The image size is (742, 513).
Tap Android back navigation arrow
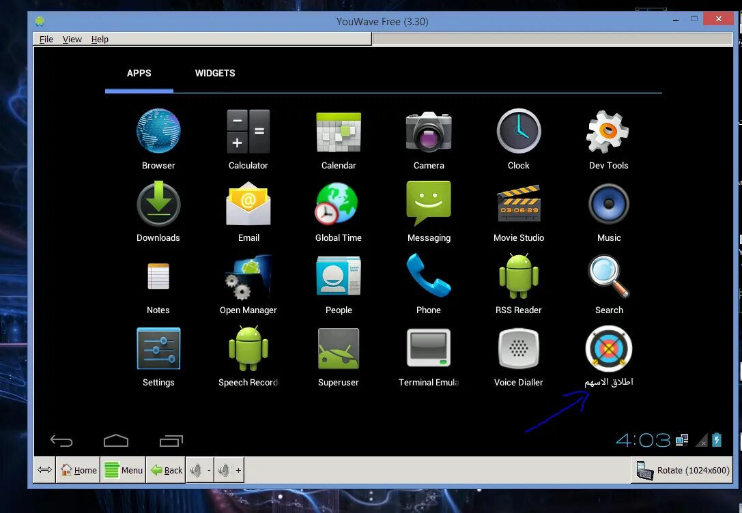(61, 441)
